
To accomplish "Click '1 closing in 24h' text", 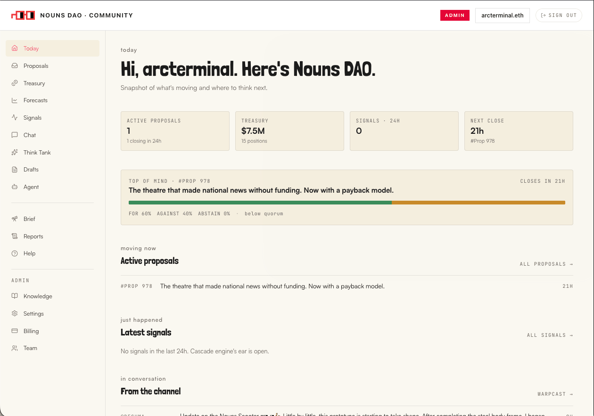I will pyautogui.click(x=144, y=141).
